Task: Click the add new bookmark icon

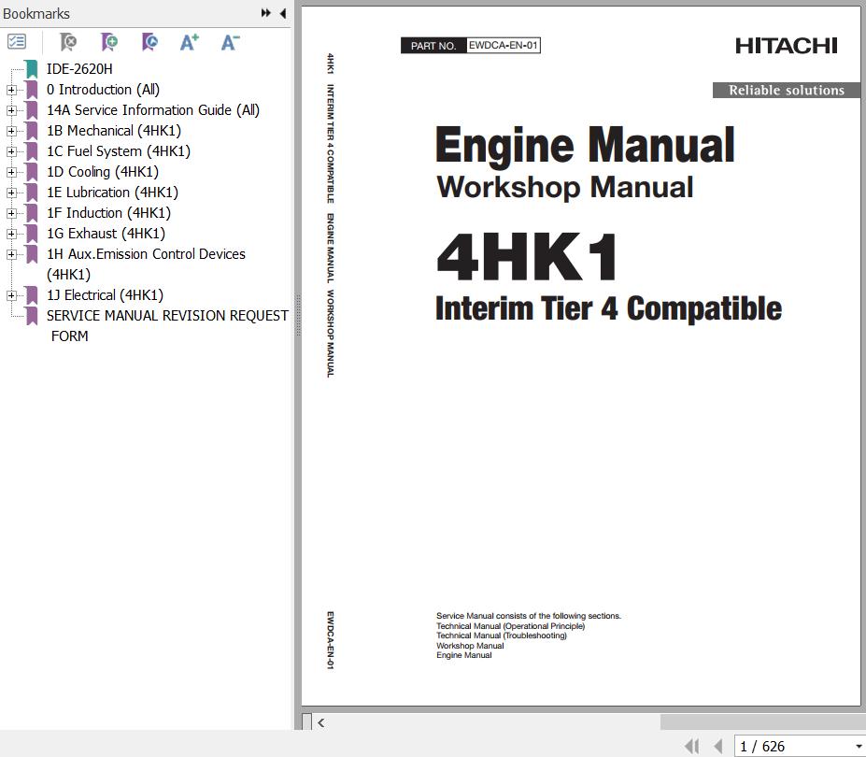Action: [108, 42]
